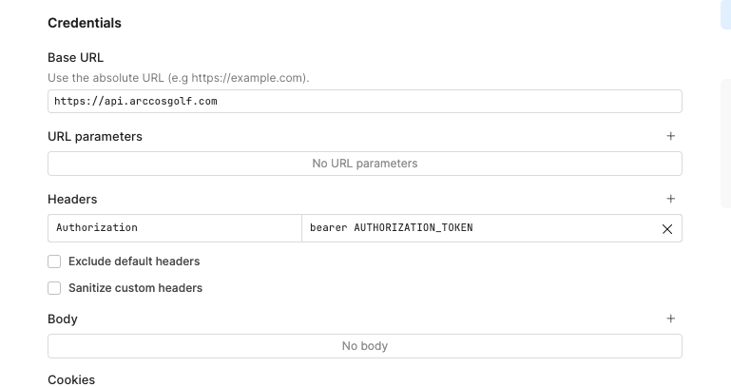Click the gray side panel on the right
The width and height of the screenshot is (731, 387).
(726, 143)
